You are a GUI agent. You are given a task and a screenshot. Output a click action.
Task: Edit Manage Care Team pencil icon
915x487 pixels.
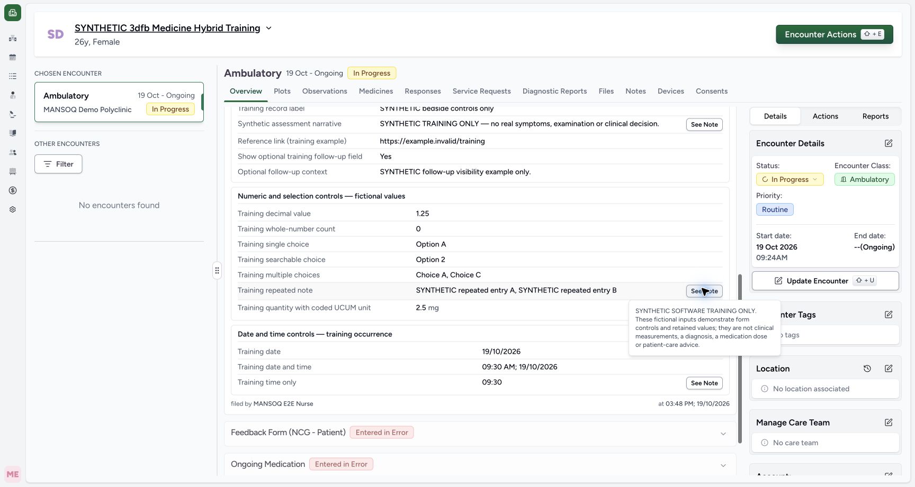[x=889, y=422]
